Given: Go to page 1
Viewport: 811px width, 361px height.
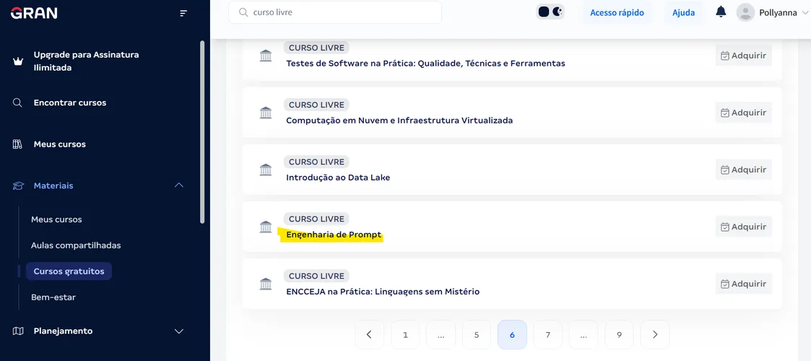Looking at the screenshot, I should click(x=405, y=334).
